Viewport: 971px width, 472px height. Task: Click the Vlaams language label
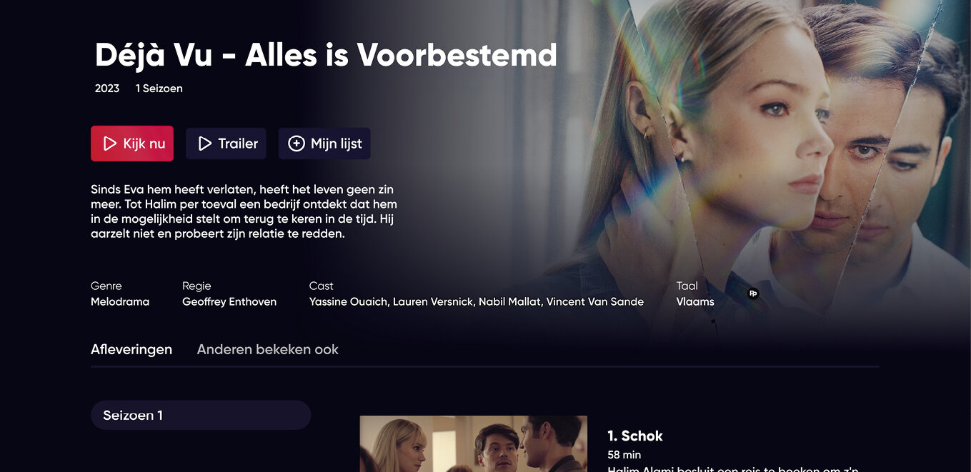695,301
